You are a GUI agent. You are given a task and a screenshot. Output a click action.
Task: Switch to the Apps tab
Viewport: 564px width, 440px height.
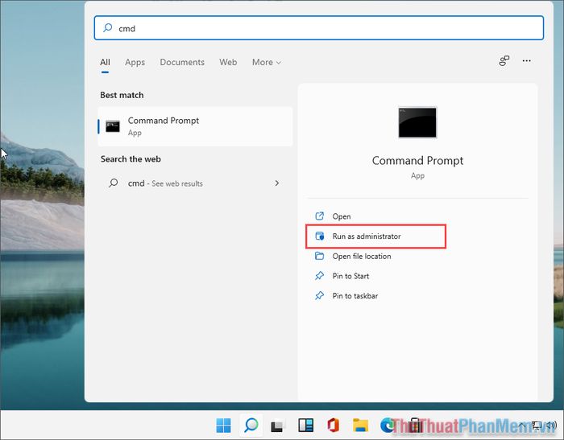pyautogui.click(x=135, y=62)
